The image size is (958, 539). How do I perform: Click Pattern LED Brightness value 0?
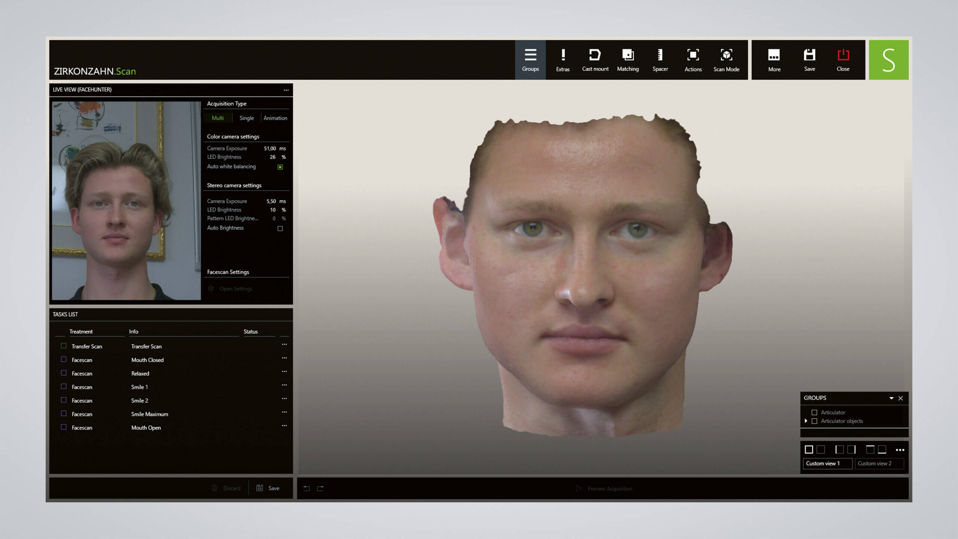(274, 218)
